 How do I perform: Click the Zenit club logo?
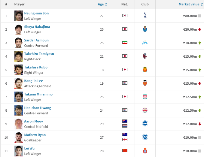tap(145, 43)
